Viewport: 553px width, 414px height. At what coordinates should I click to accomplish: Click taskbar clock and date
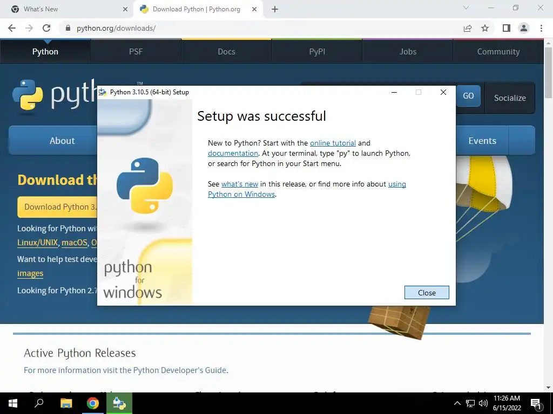pyautogui.click(x=507, y=403)
